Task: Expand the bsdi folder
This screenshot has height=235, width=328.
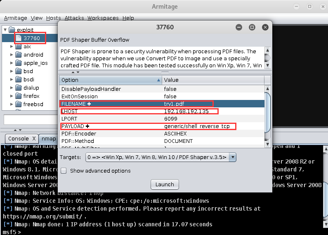Action: [12, 79]
